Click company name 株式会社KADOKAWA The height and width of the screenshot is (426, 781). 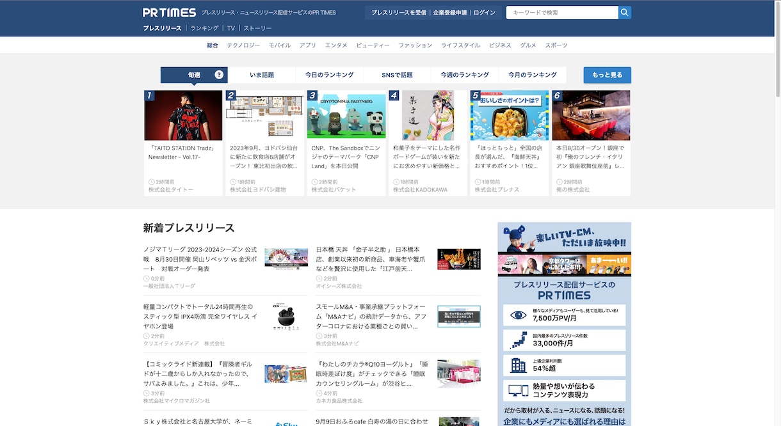[x=421, y=190]
